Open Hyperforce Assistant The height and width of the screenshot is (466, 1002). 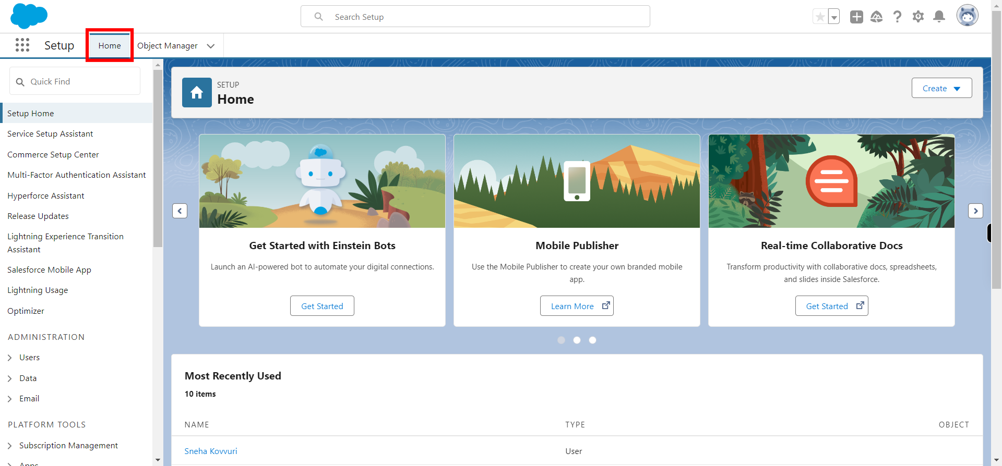[x=45, y=196]
